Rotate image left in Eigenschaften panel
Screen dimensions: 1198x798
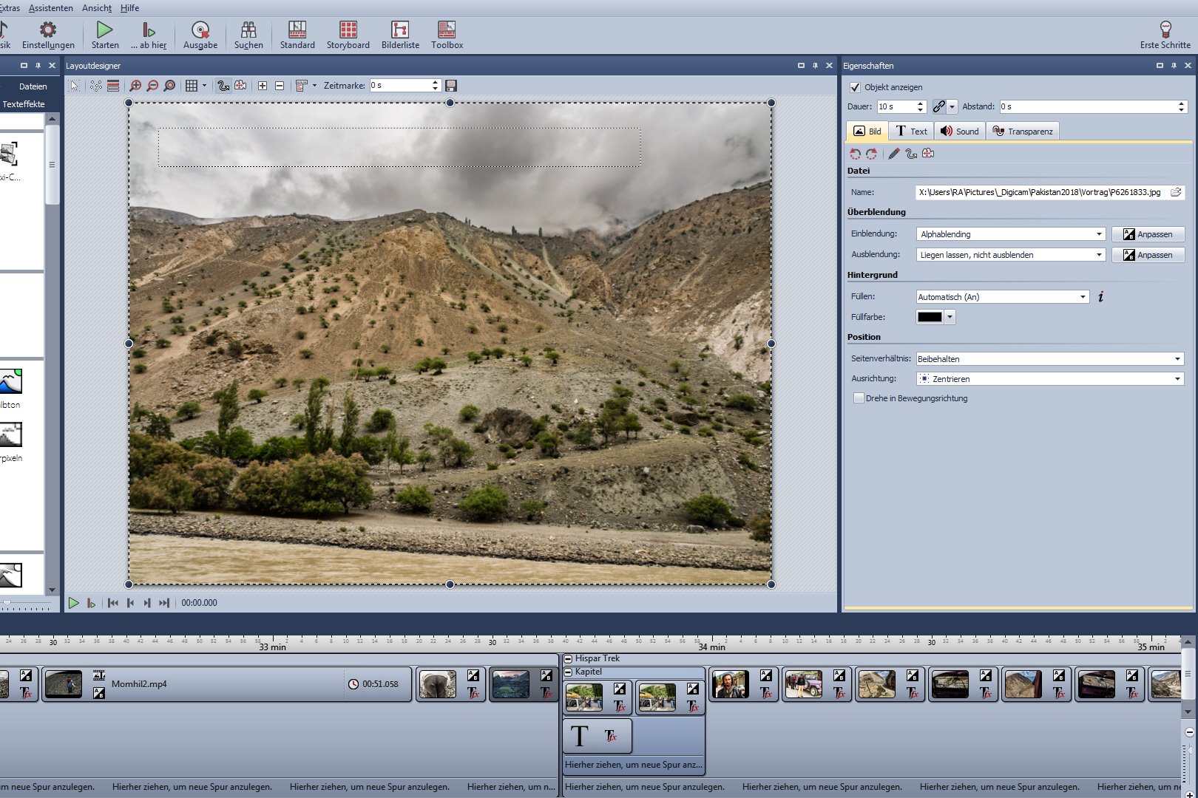pos(855,154)
